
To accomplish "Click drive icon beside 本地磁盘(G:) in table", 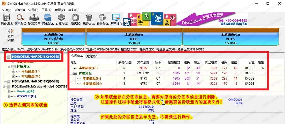I will 80,84.
